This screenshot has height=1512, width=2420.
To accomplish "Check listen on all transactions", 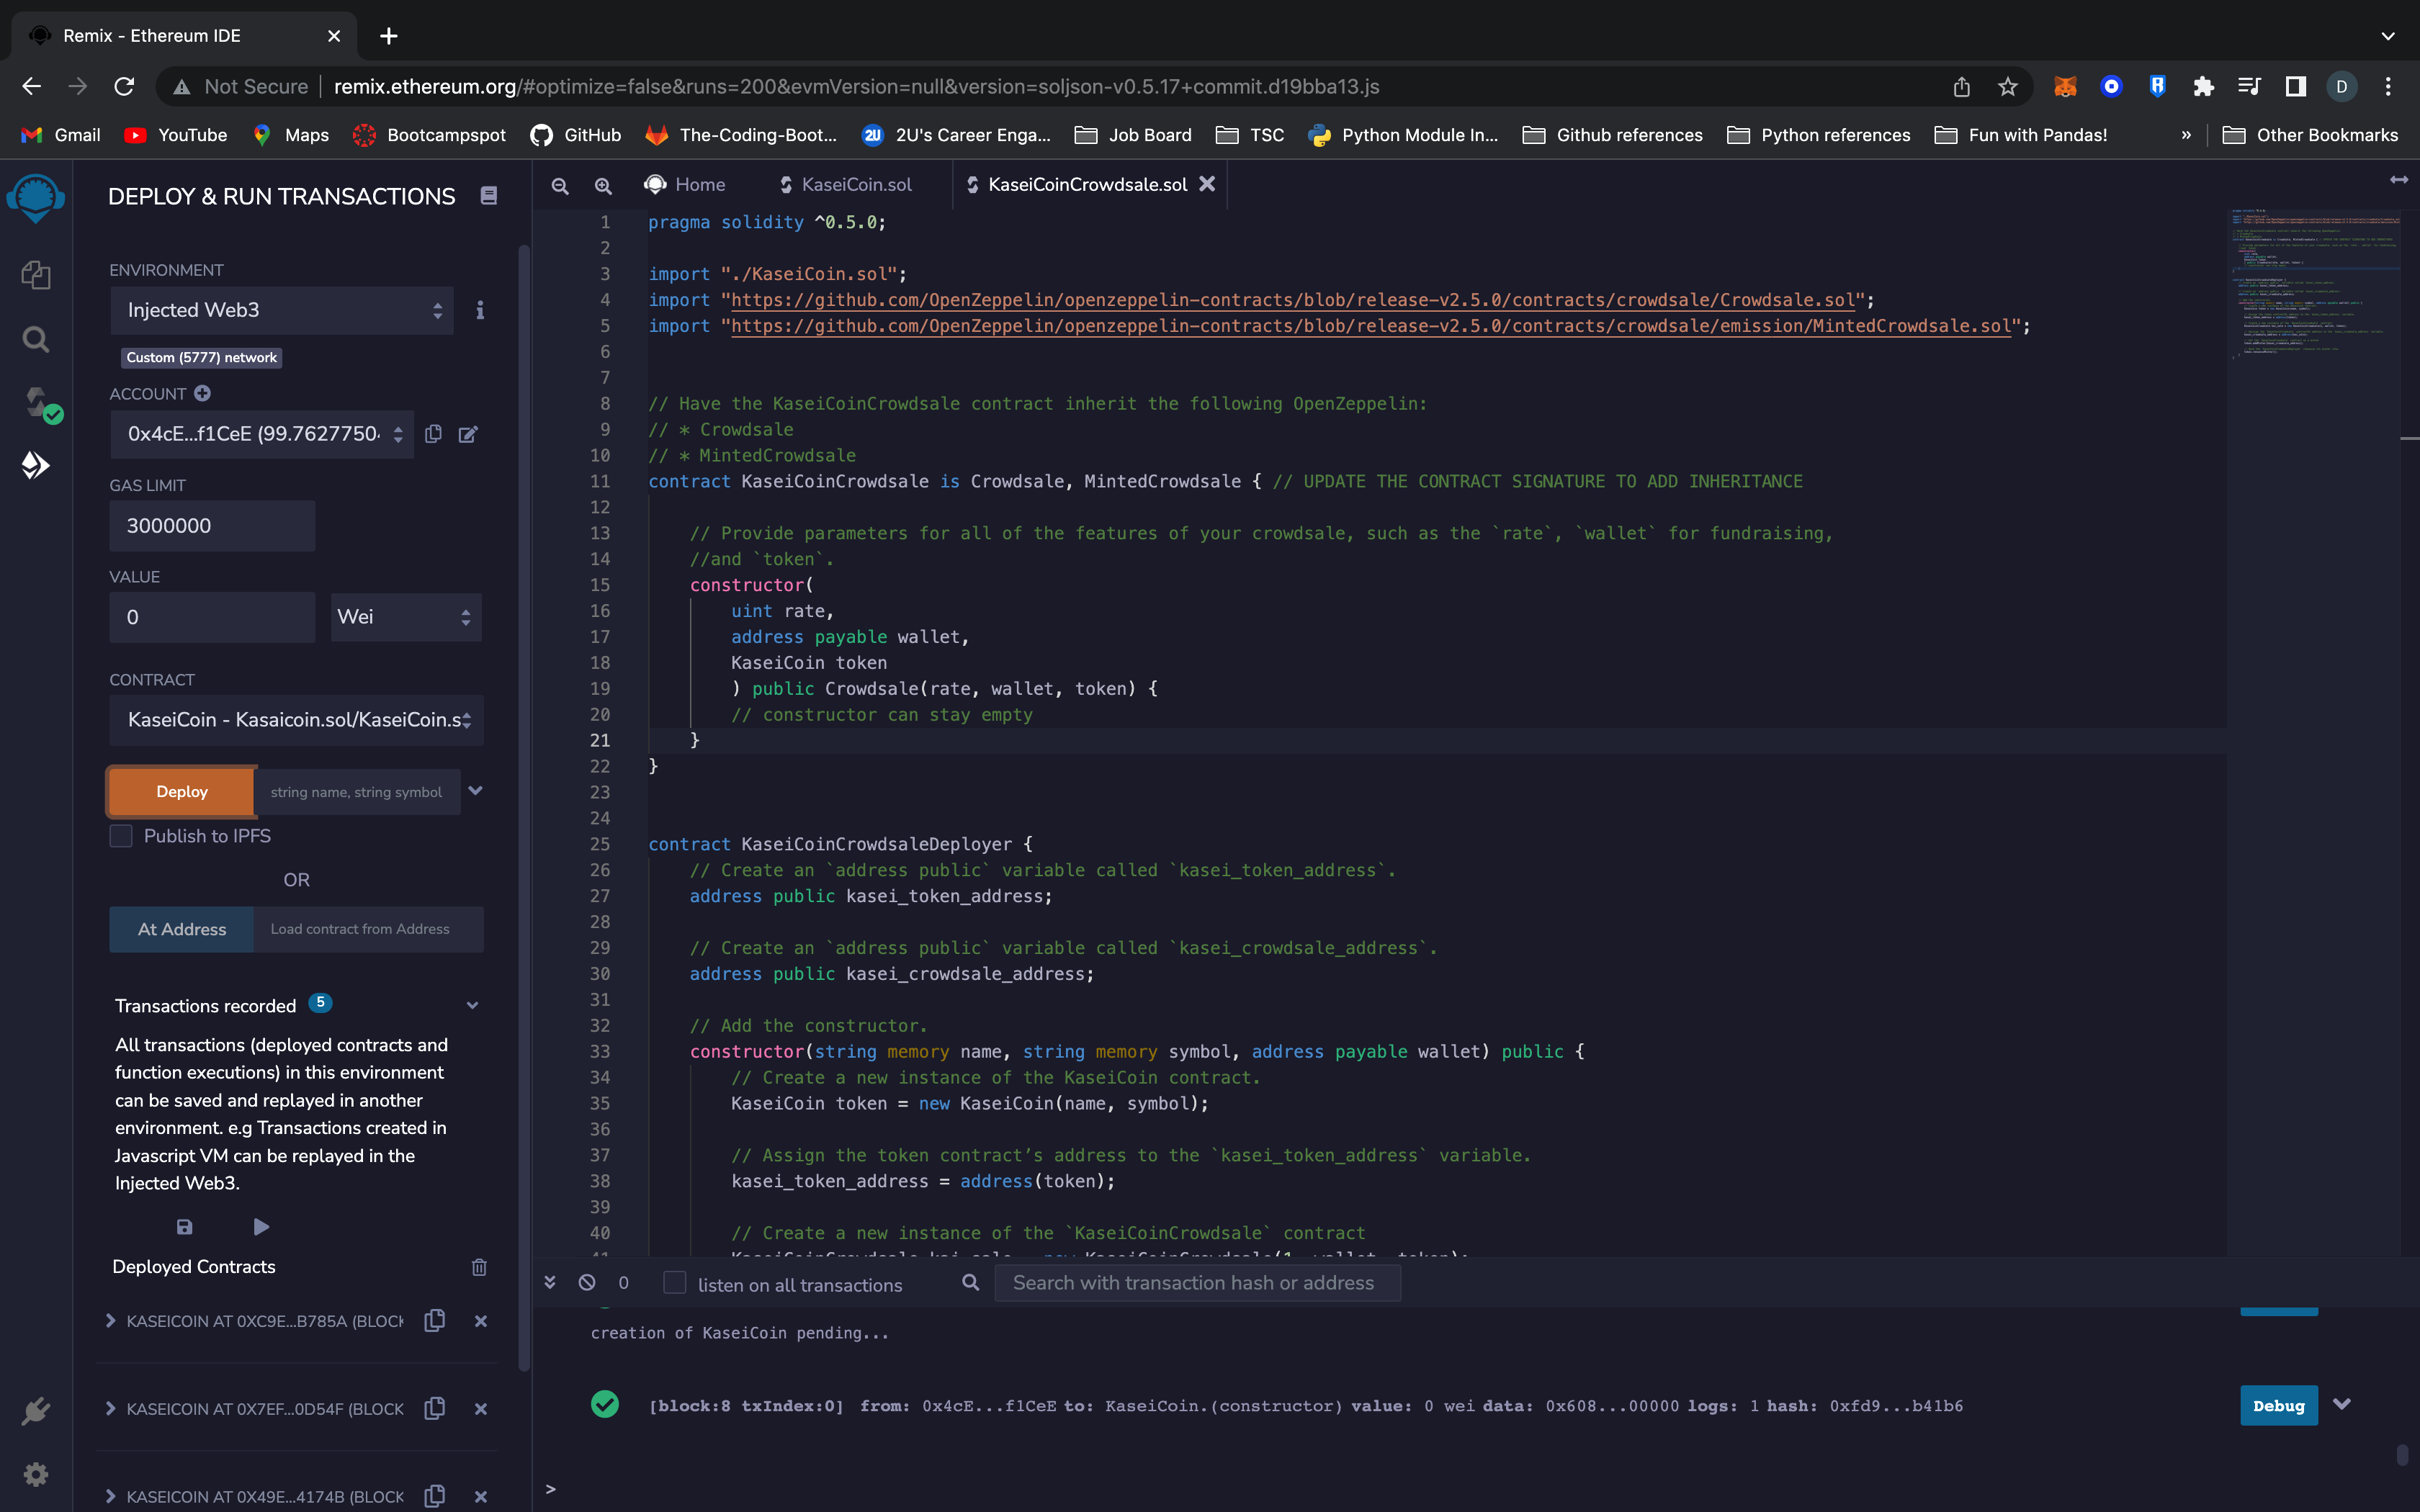I will click(x=675, y=1283).
